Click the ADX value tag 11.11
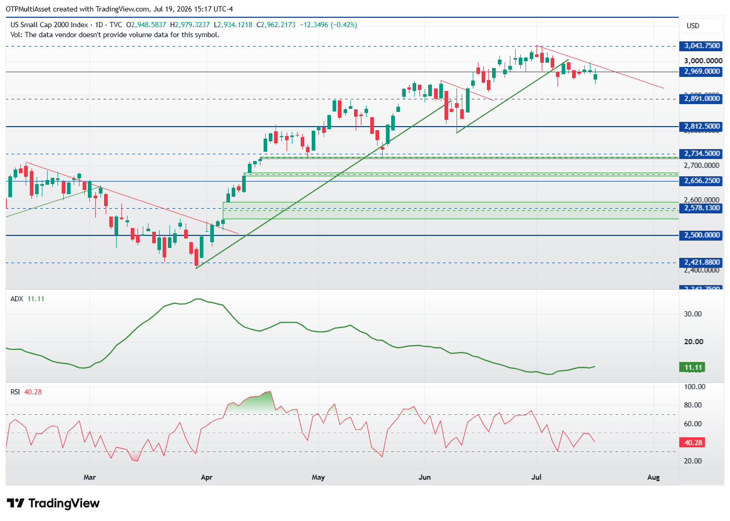Viewport: 730px width, 521px height. click(x=692, y=367)
